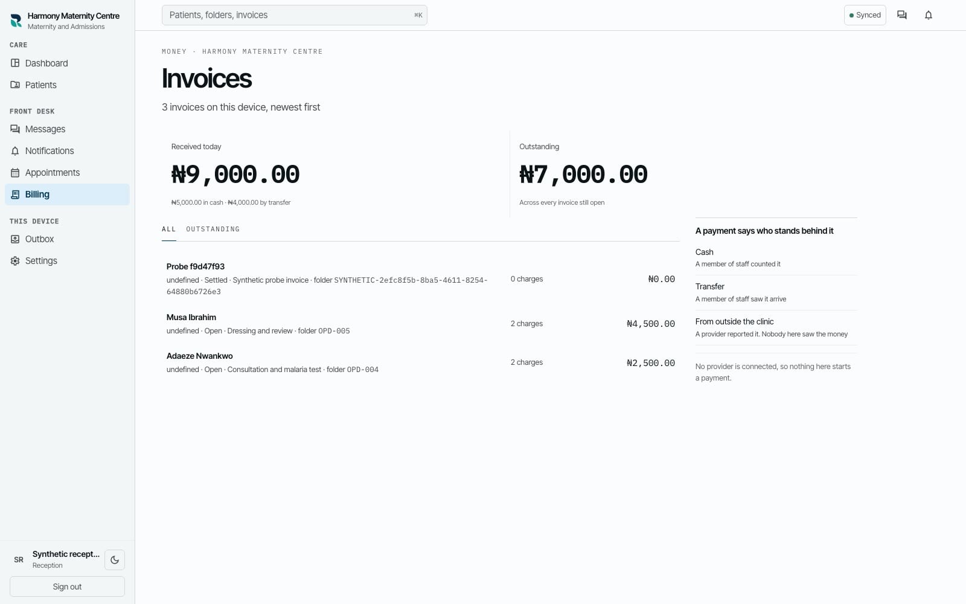Viewport: 966px width, 604px height.
Task: Select Billing in the sidebar
Action: pos(67,194)
